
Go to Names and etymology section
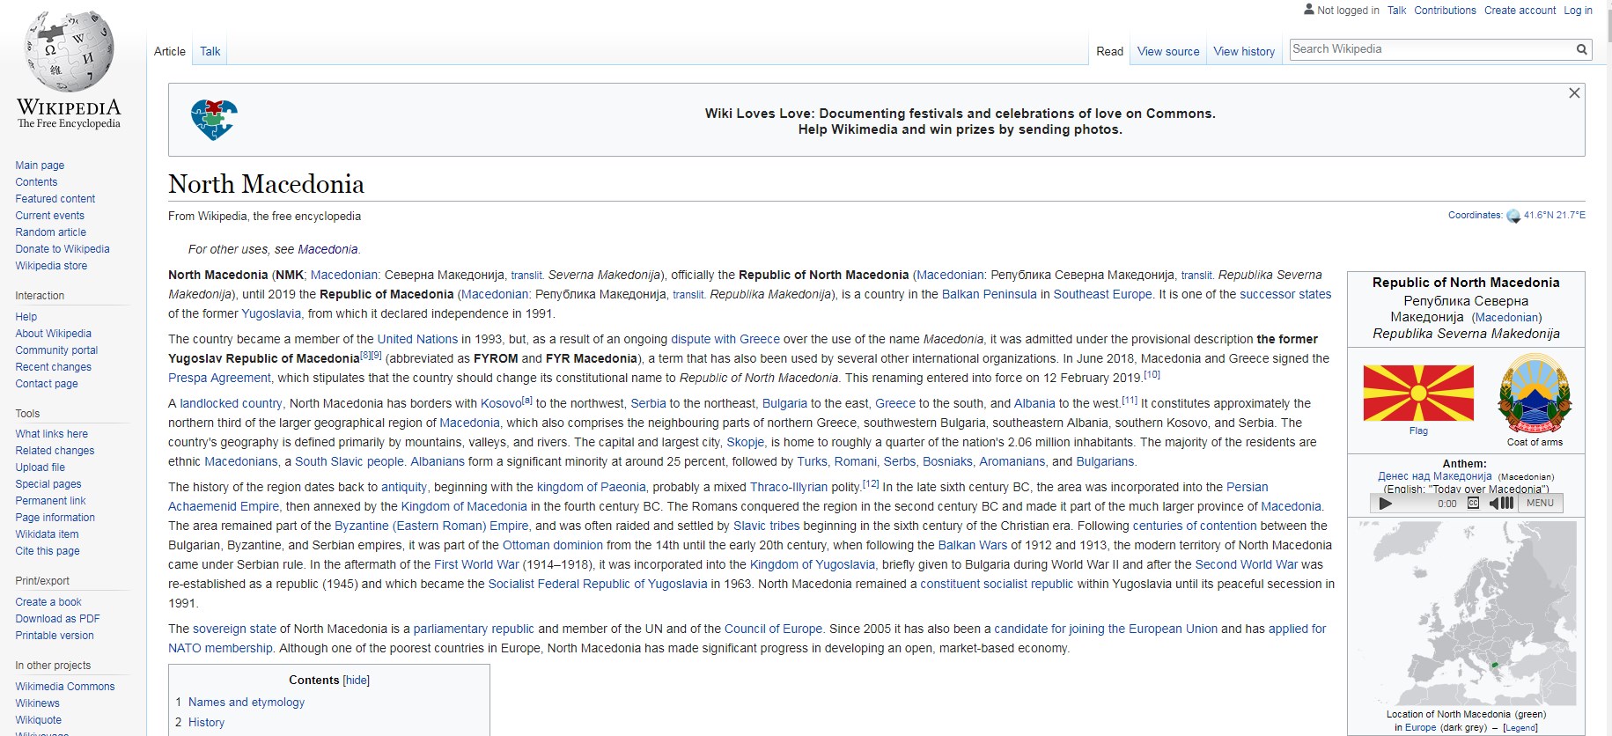click(247, 702)
